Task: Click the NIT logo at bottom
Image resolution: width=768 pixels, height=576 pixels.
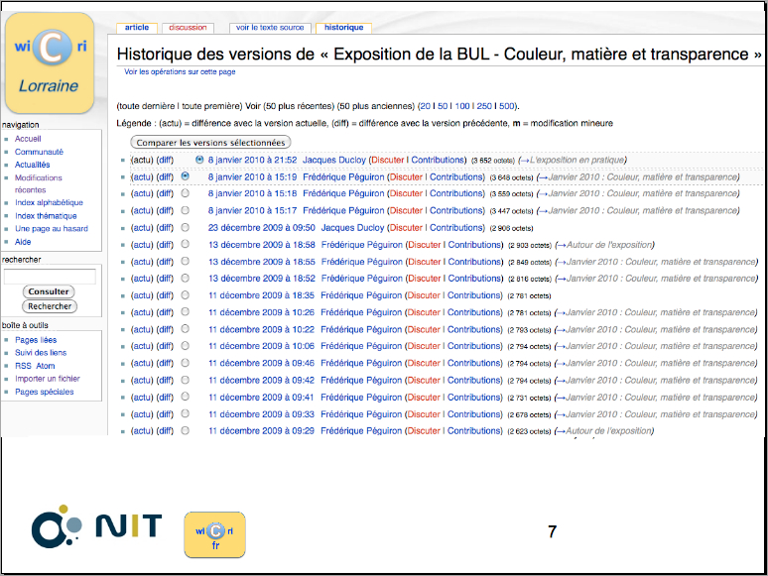Action: click(x=96, y=526)
